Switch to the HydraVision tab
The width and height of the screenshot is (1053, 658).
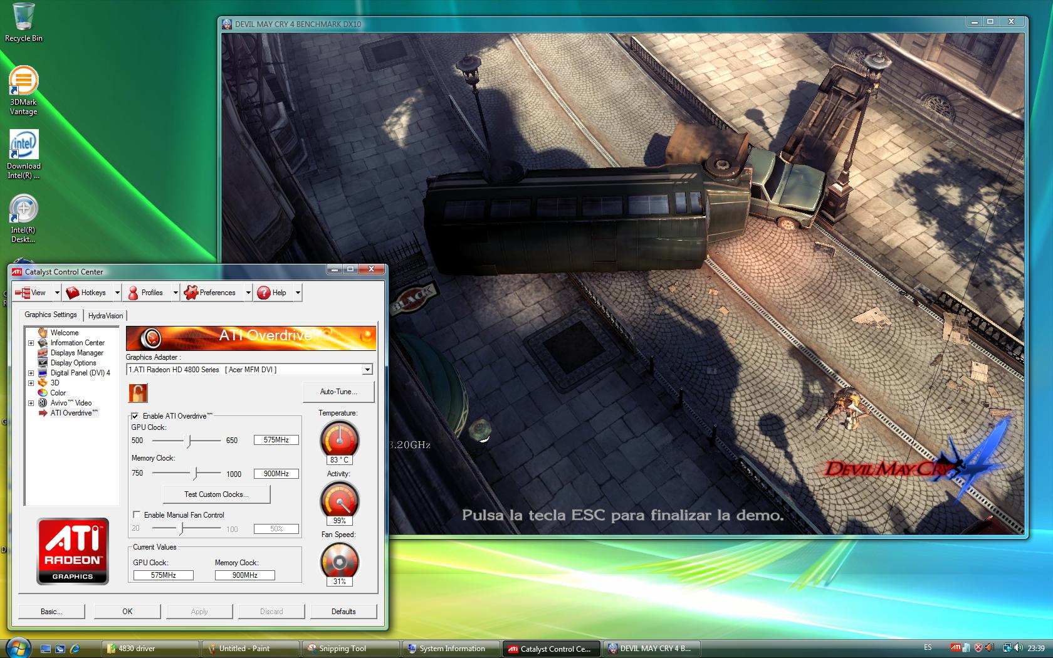coord(105,316)
